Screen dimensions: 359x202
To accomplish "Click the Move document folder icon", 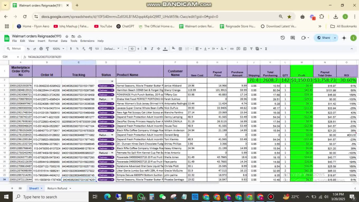I will click(73, 36).
